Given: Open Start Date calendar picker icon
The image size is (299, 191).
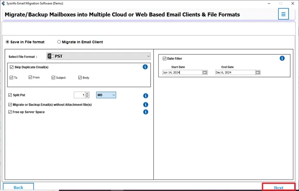Looking at the screenshot, I should point(205,72).
